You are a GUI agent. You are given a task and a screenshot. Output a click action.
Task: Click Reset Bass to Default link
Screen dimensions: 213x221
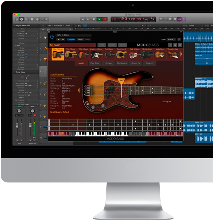[x=59, y=112]
